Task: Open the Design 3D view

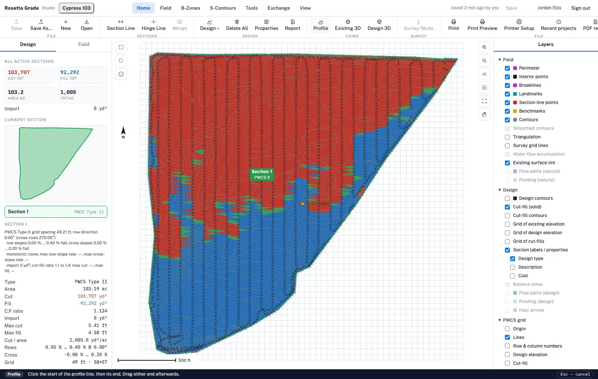Action: tap(379, 25)
